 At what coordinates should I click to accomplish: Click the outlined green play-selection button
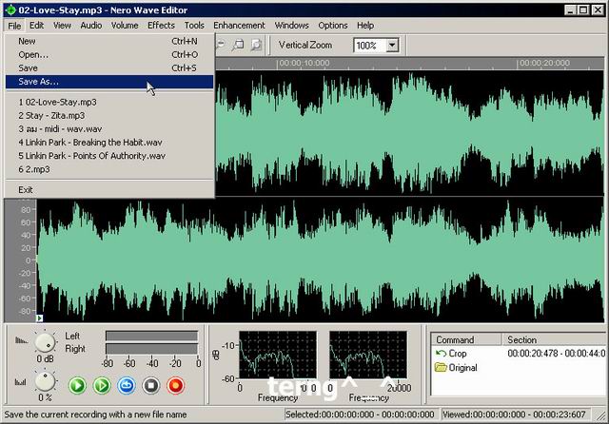pyautogui.click(x=102, y=386)
